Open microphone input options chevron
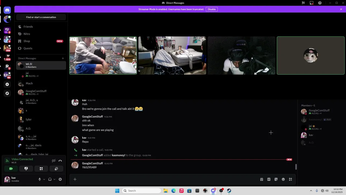 pos(44,179)
